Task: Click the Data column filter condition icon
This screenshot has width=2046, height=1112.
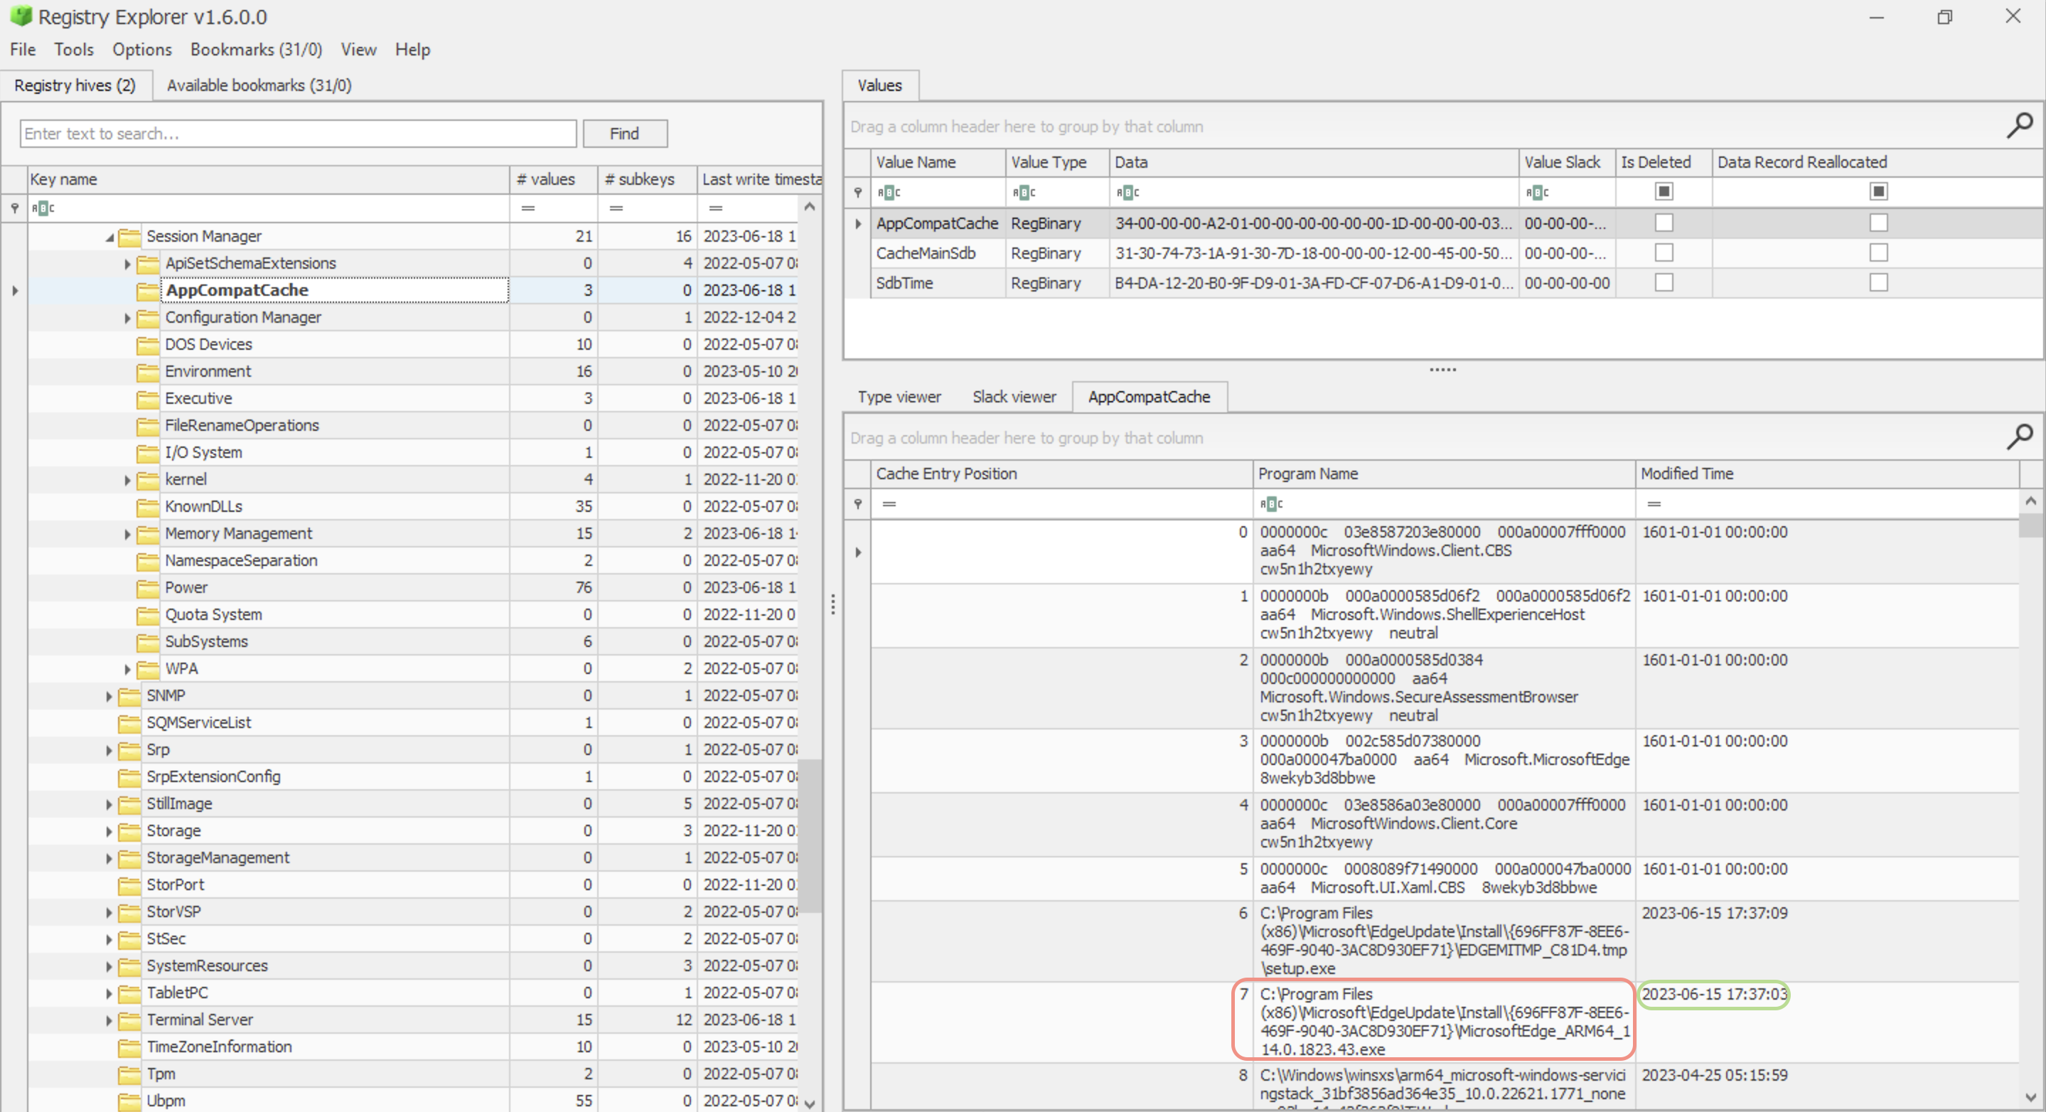Action: [x=1128, y=192]
